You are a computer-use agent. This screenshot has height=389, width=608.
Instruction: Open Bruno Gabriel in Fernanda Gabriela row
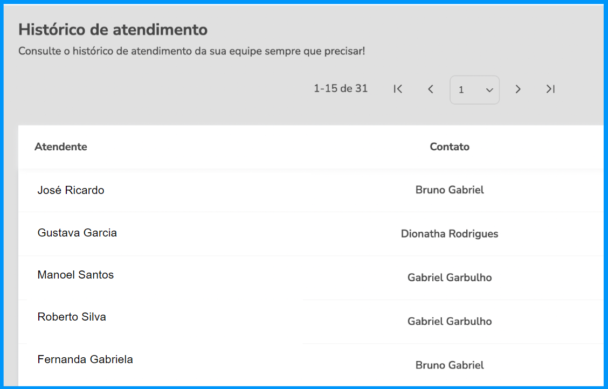coord(450,365)
